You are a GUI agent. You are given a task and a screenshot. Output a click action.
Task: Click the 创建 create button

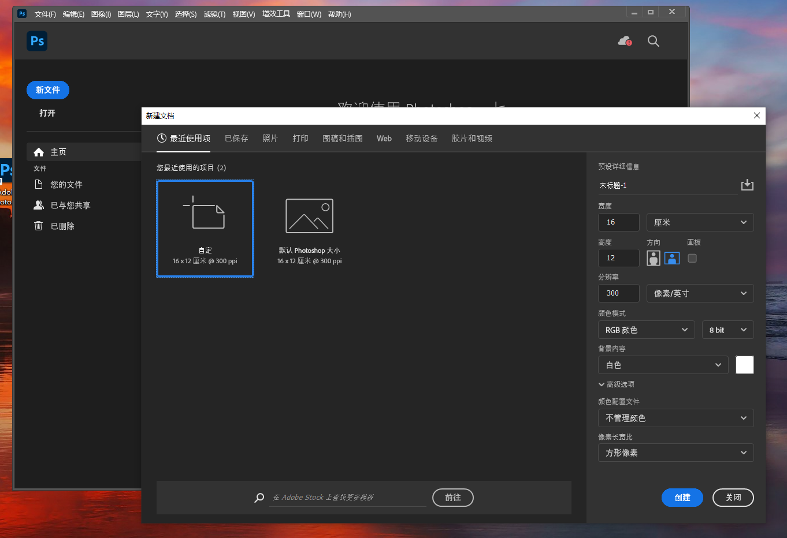[x=682, y=498]
